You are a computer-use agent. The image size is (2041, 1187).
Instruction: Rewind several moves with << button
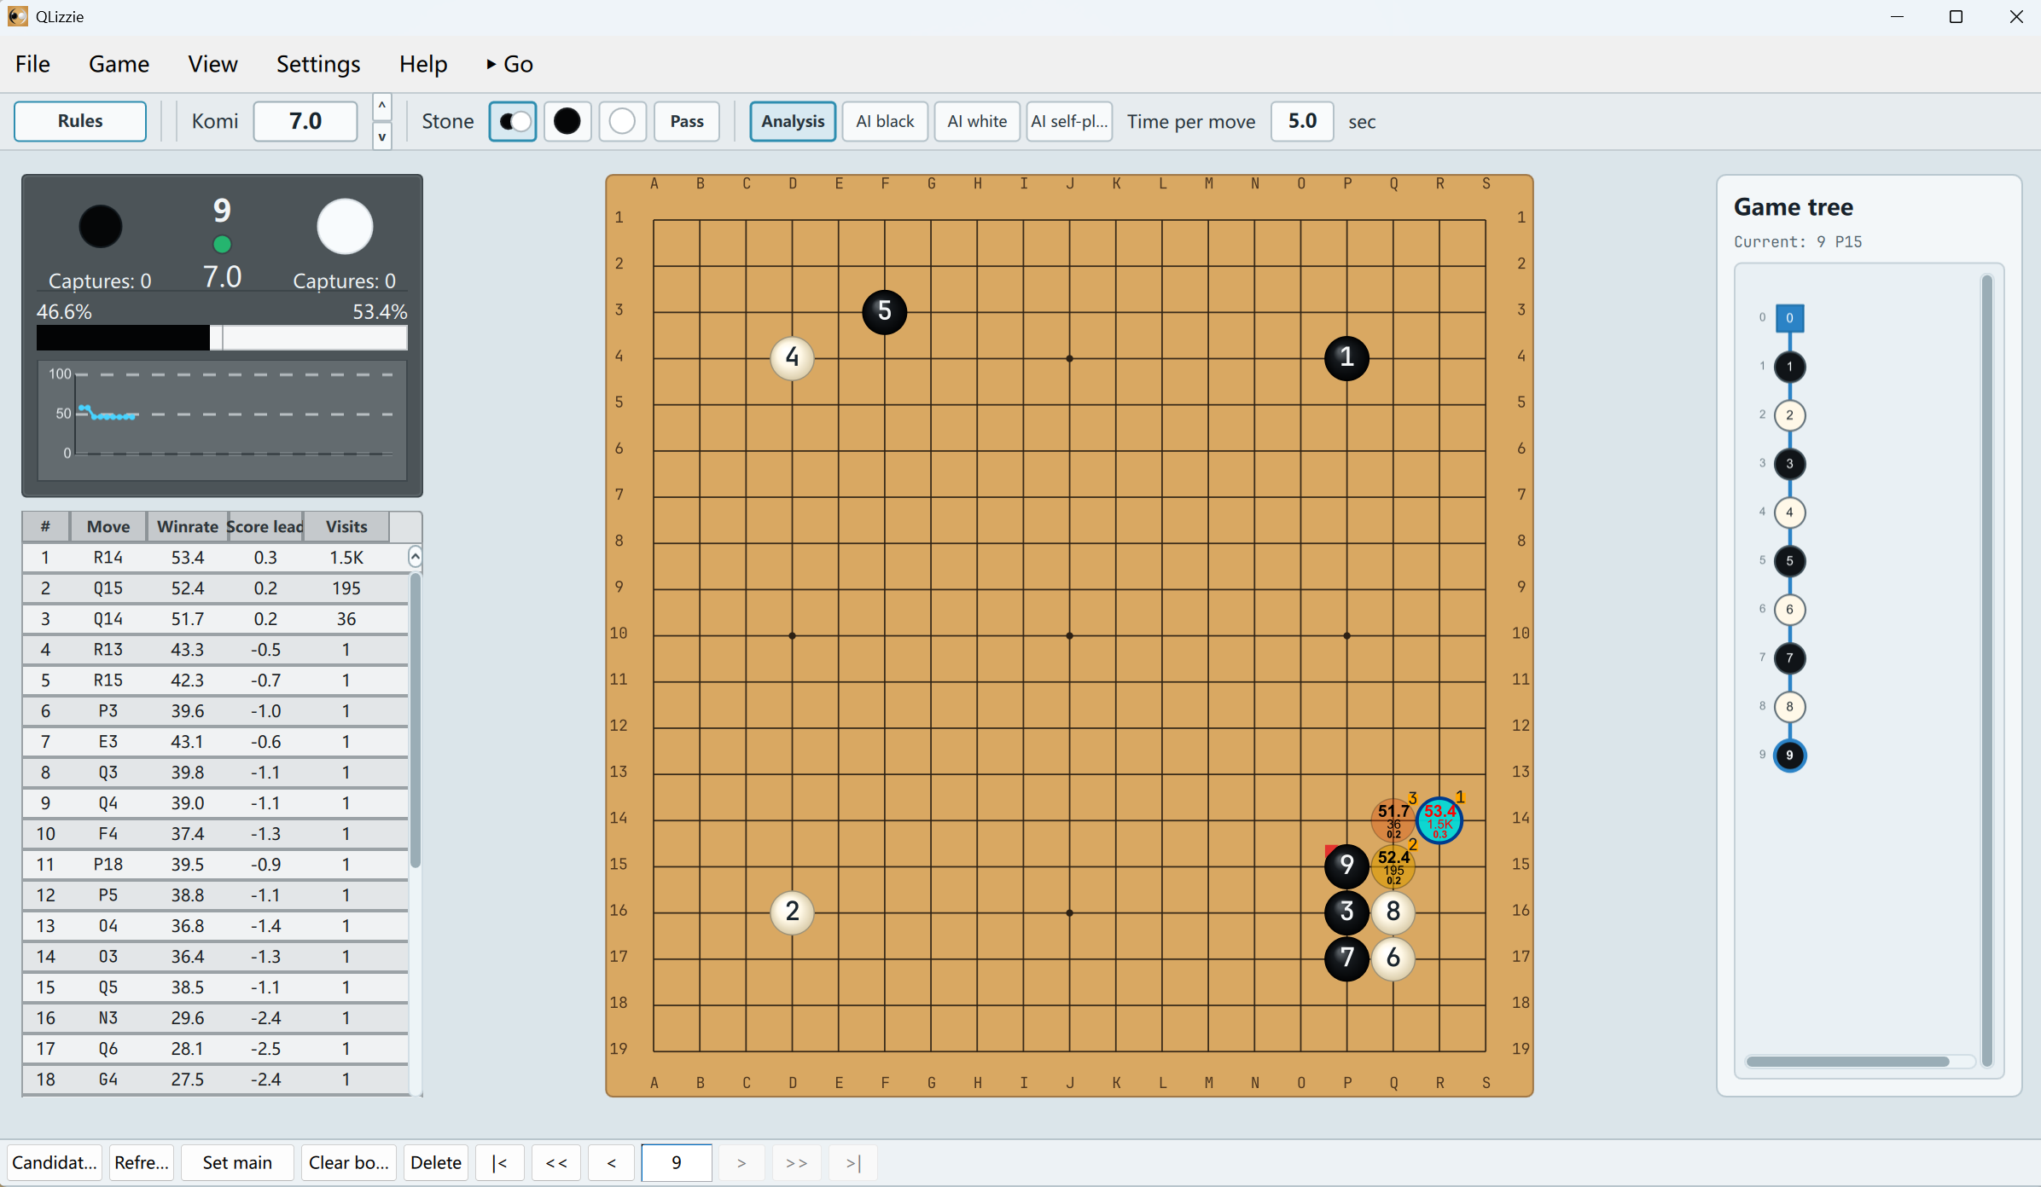tap(556, 1163)
